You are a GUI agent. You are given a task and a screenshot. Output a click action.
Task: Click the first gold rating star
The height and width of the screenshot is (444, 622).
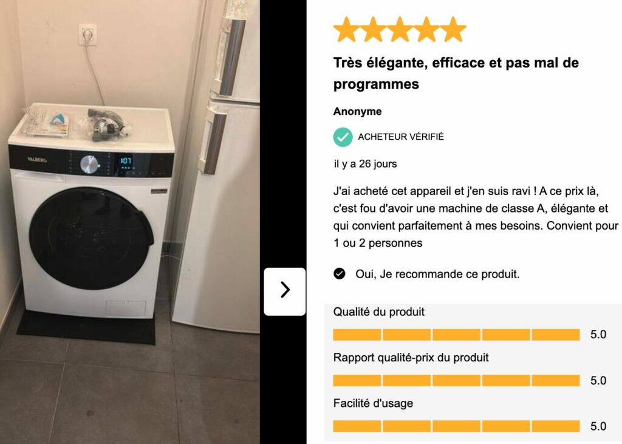(x=346, y=29)
